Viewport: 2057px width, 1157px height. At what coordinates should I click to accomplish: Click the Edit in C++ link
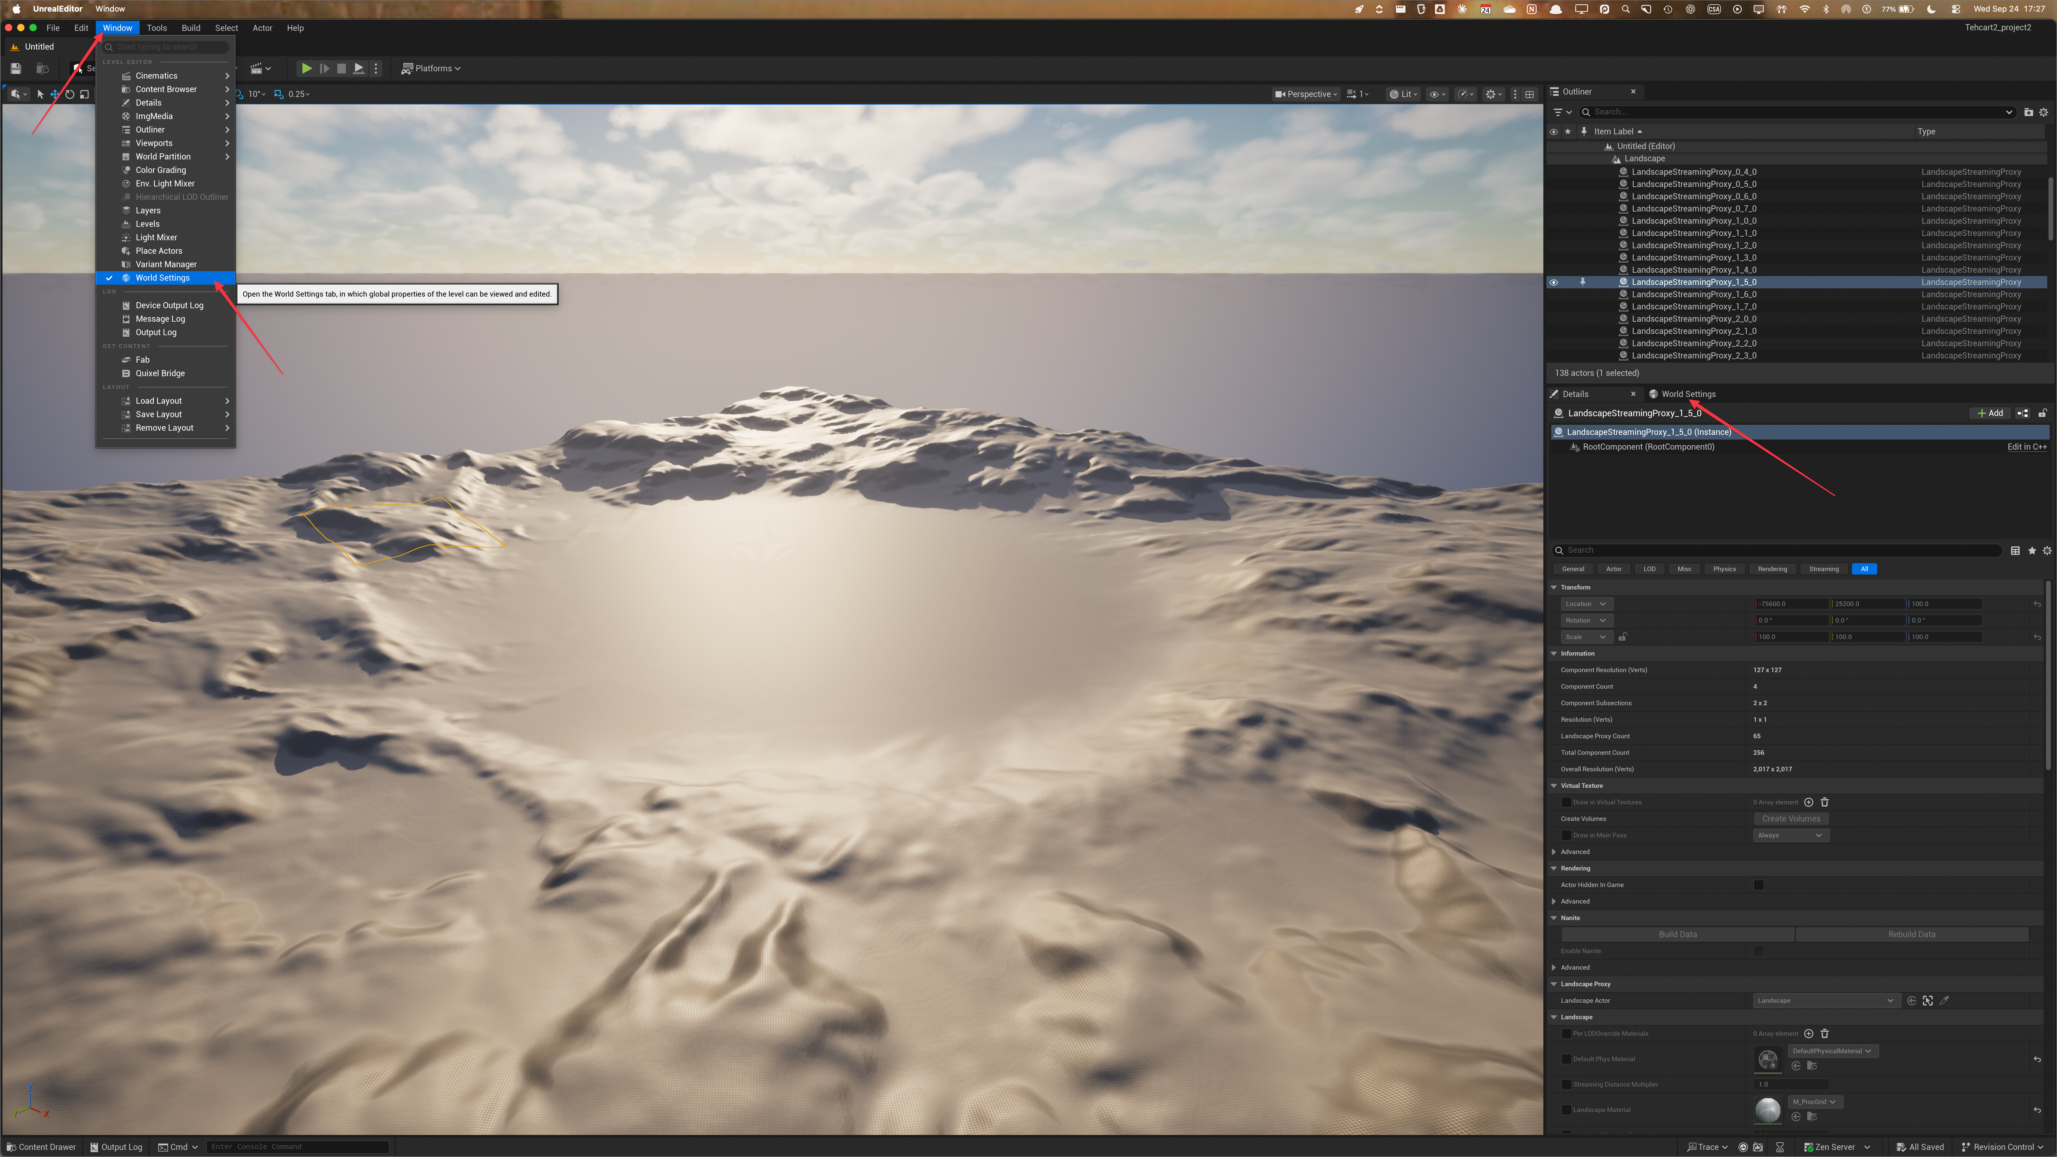click(2027, 447)
